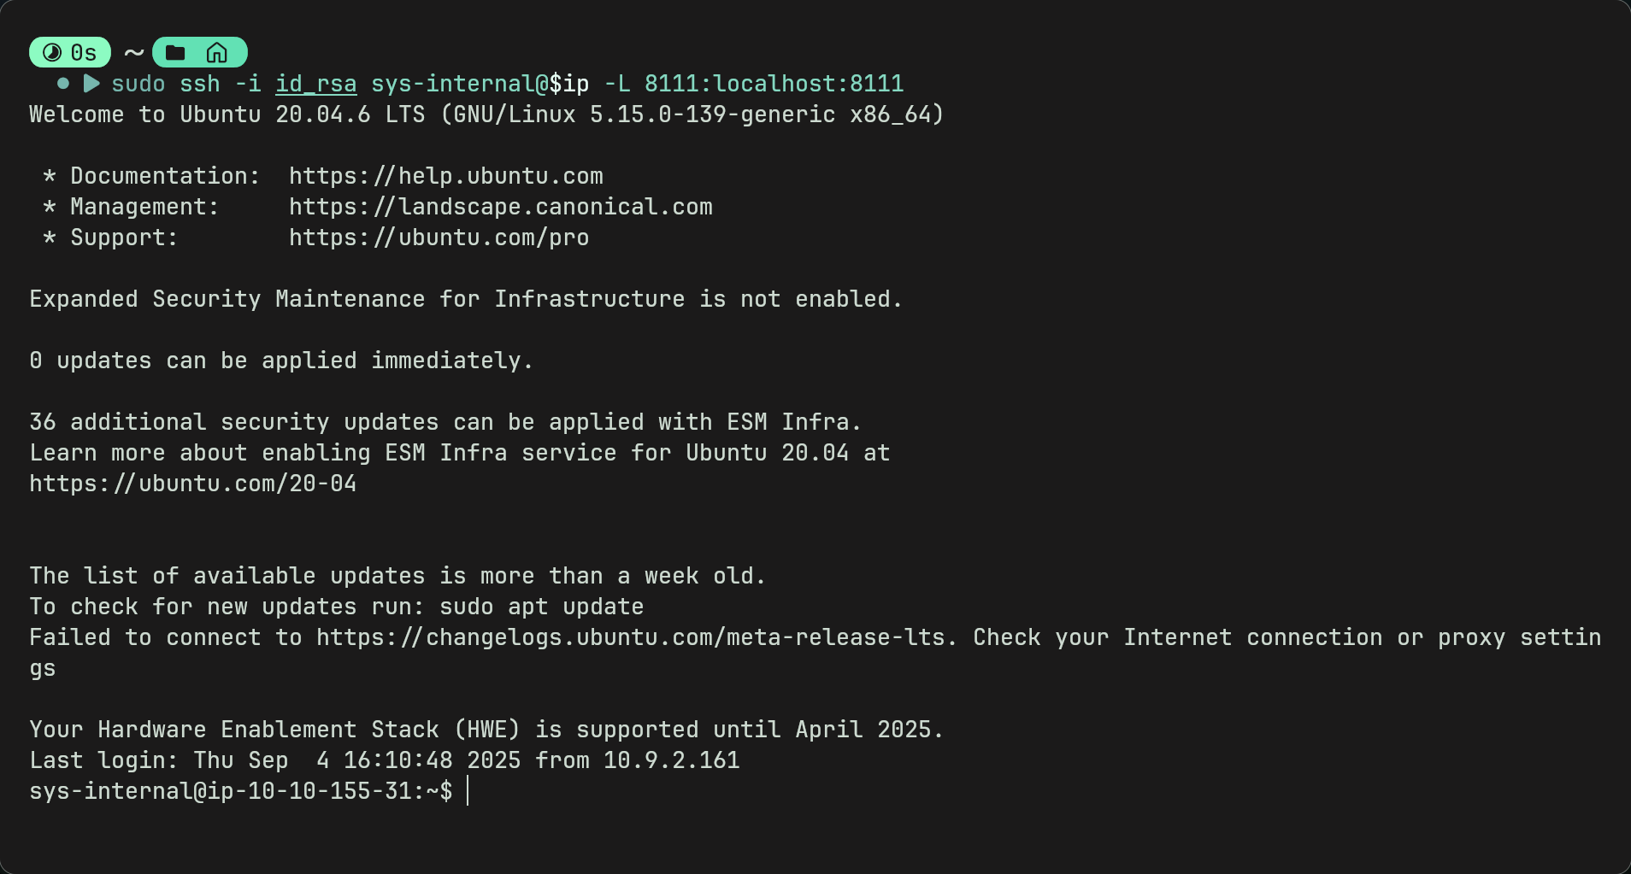Click the status dot before prompt arrow

pos(63,84)
